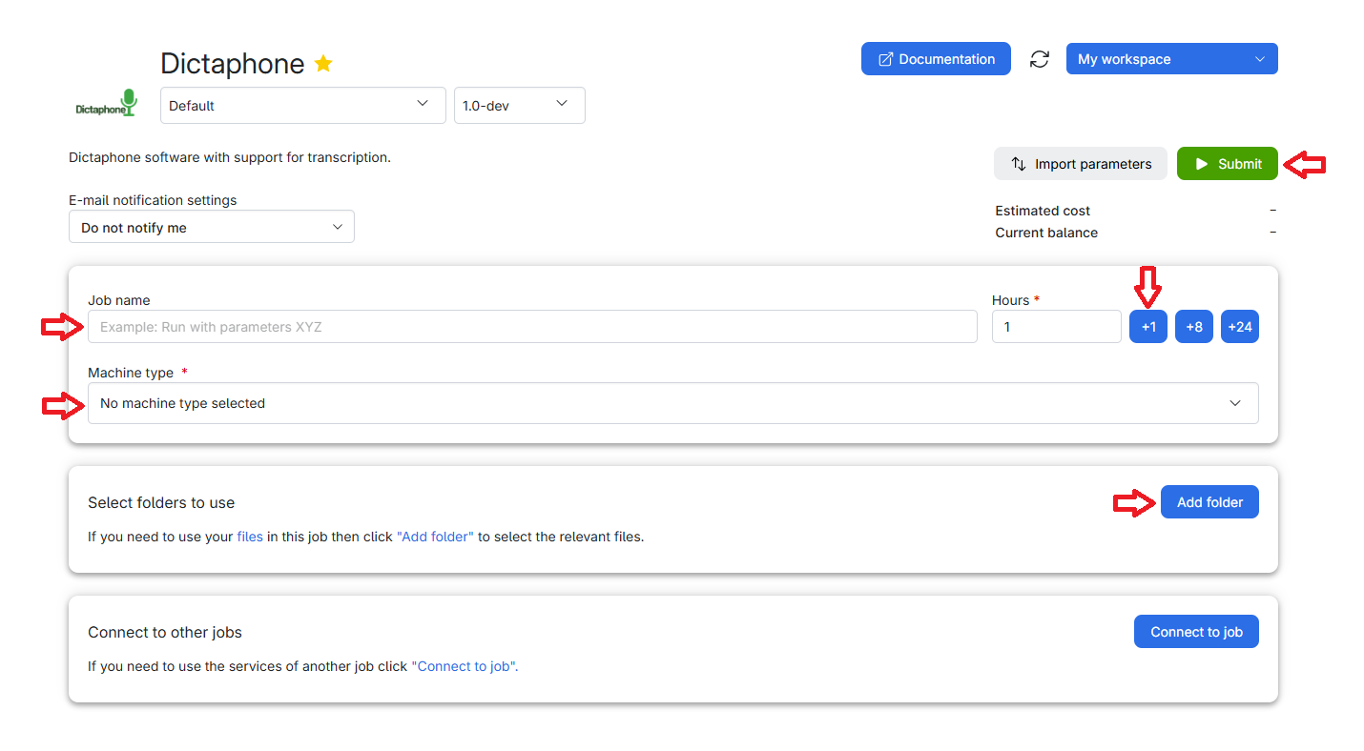The width and height of the screenshot is (1364, 751).
Task: Click the refresh arrows icon
Action: tap(1039, 59)
